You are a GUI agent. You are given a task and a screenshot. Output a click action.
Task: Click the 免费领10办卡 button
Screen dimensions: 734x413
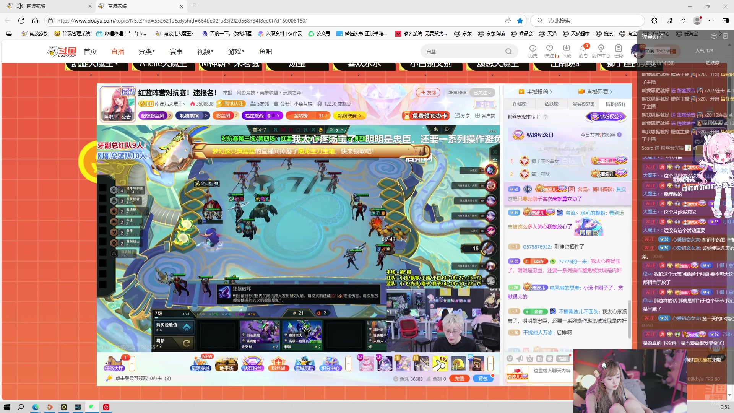pyautogui.click(x=425, y=115)
